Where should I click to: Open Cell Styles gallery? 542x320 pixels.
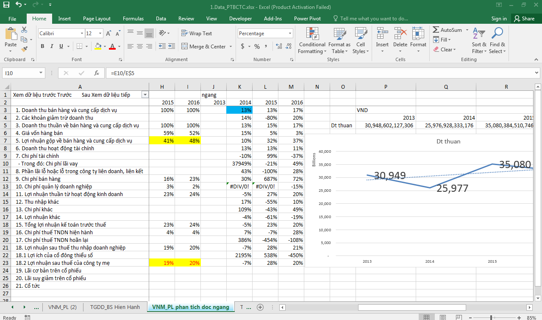[361, 41]
